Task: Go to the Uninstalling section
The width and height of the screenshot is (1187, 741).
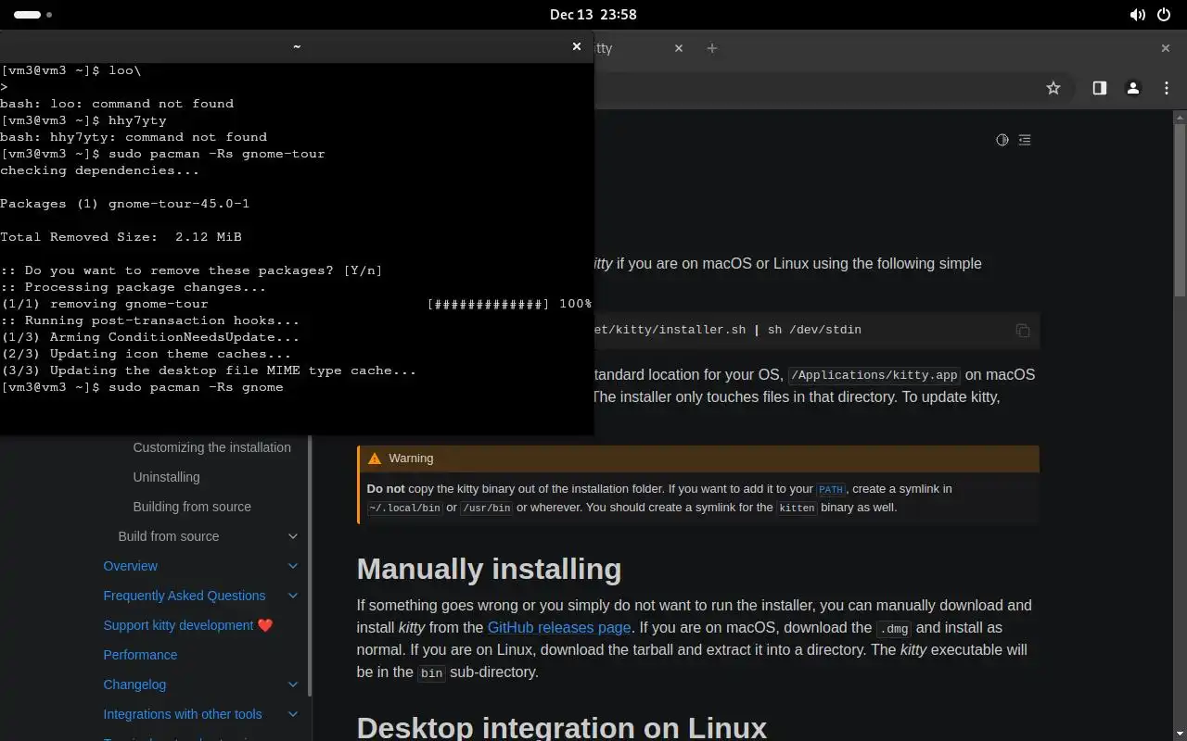Action: coord(166,477)
